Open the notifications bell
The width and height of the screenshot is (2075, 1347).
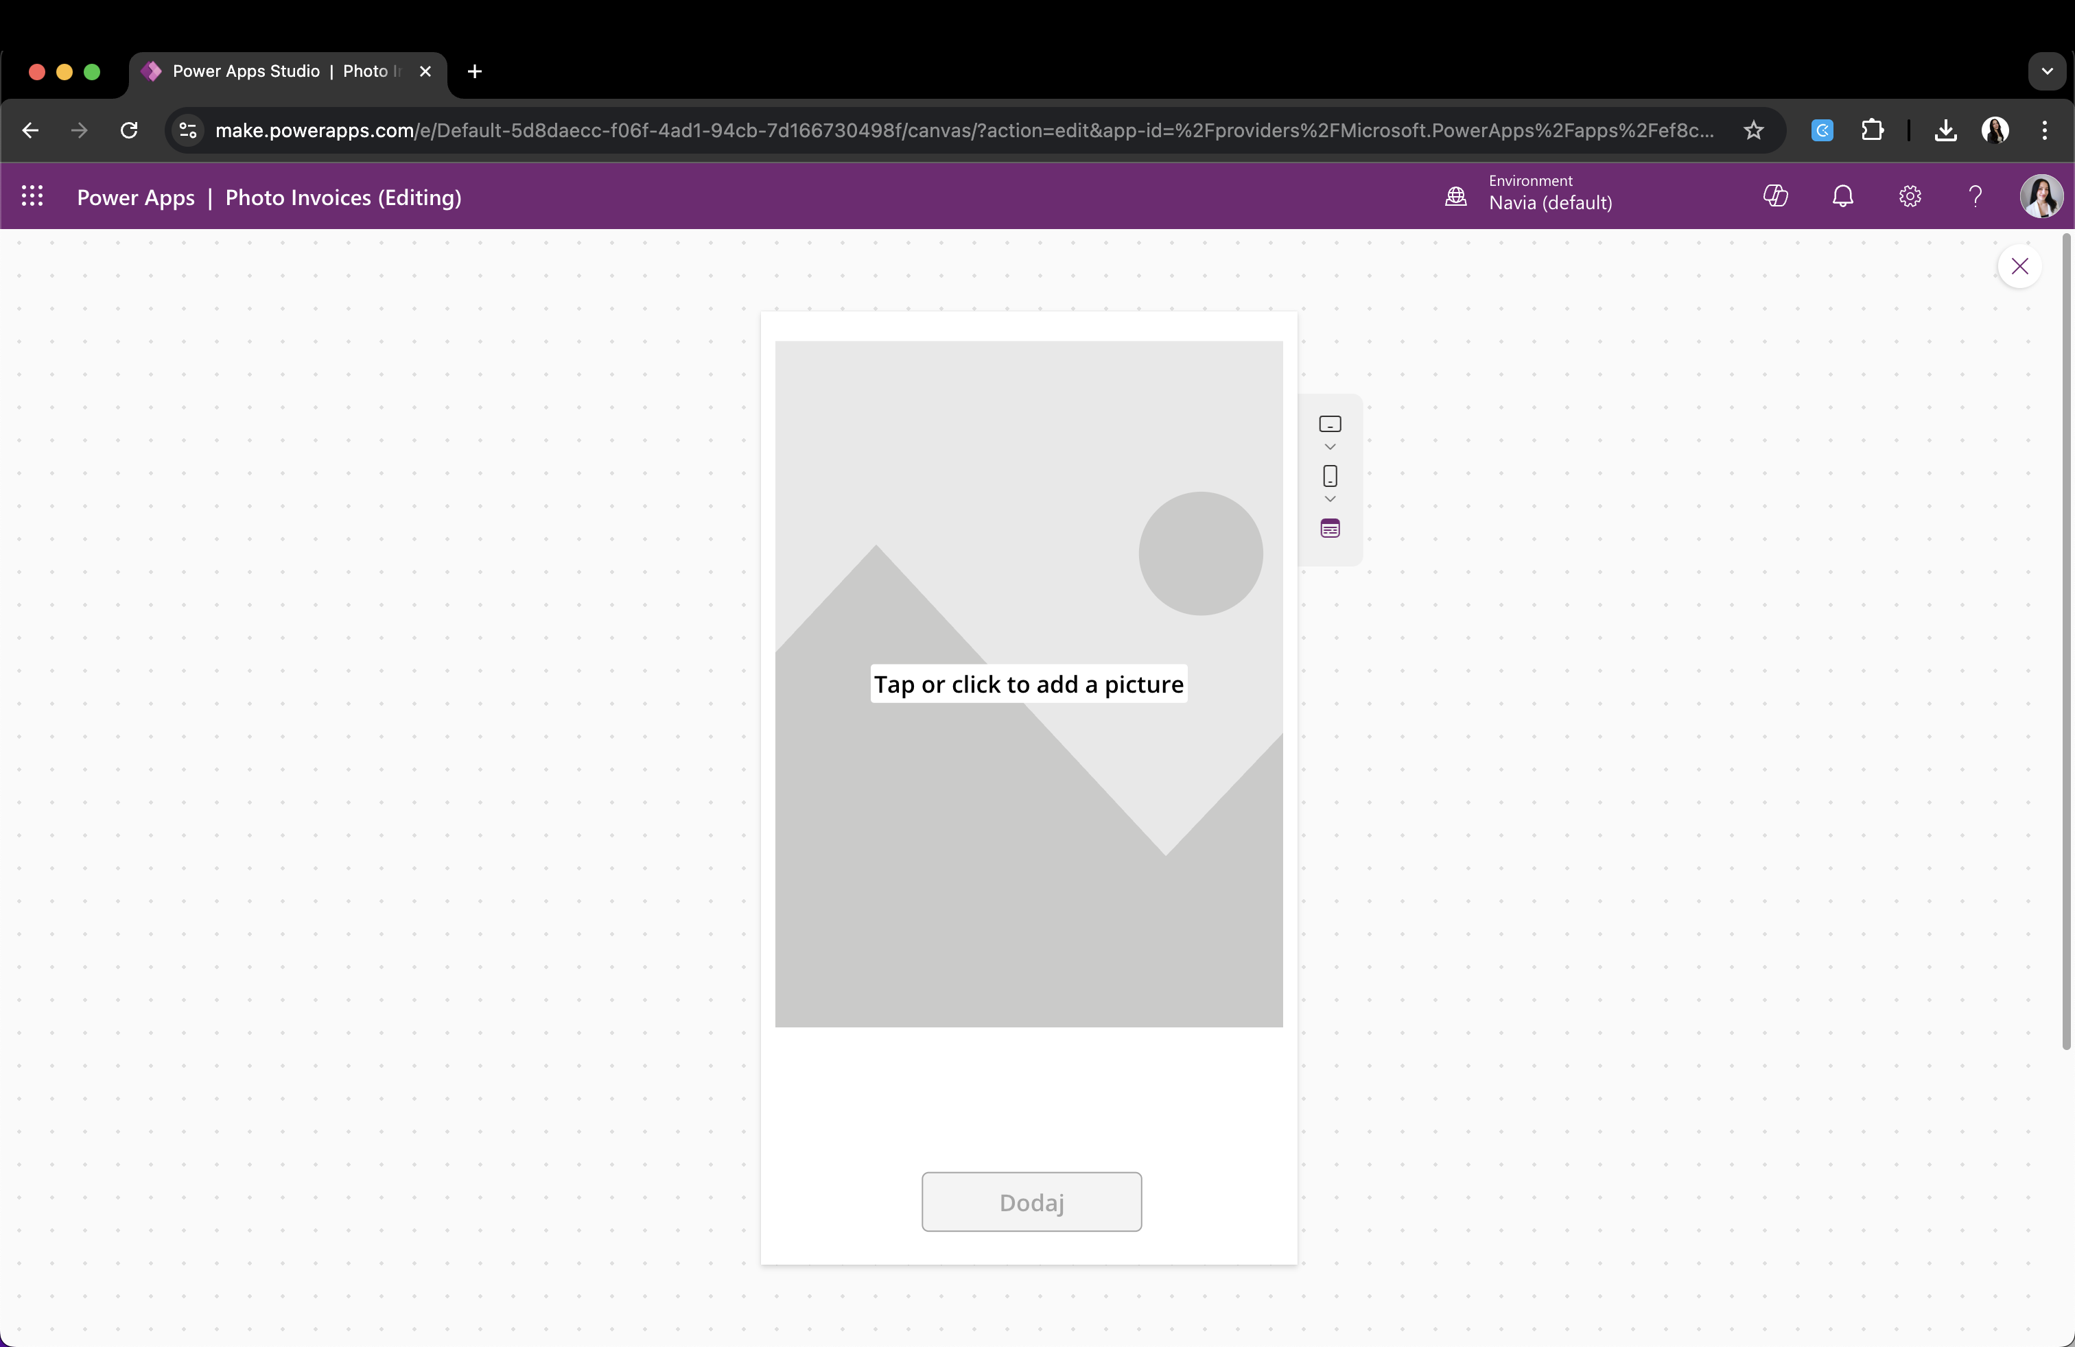(1842, 197)
